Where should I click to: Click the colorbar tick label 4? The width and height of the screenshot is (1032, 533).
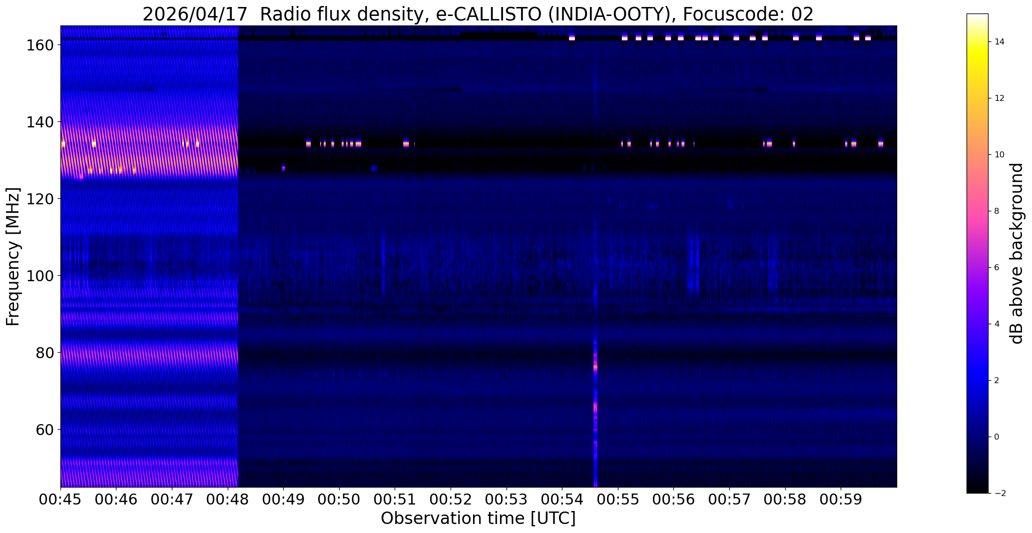(x=997, y=324)
